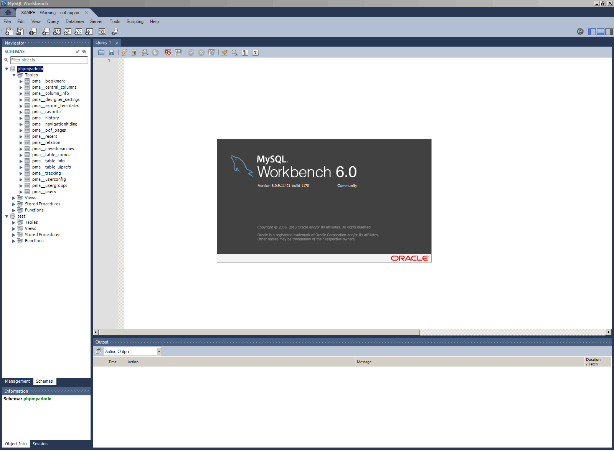Select the pma__tracking table
Image resolution: width=614 pixels, height=451 pixels.
click(x=46, y=173)
